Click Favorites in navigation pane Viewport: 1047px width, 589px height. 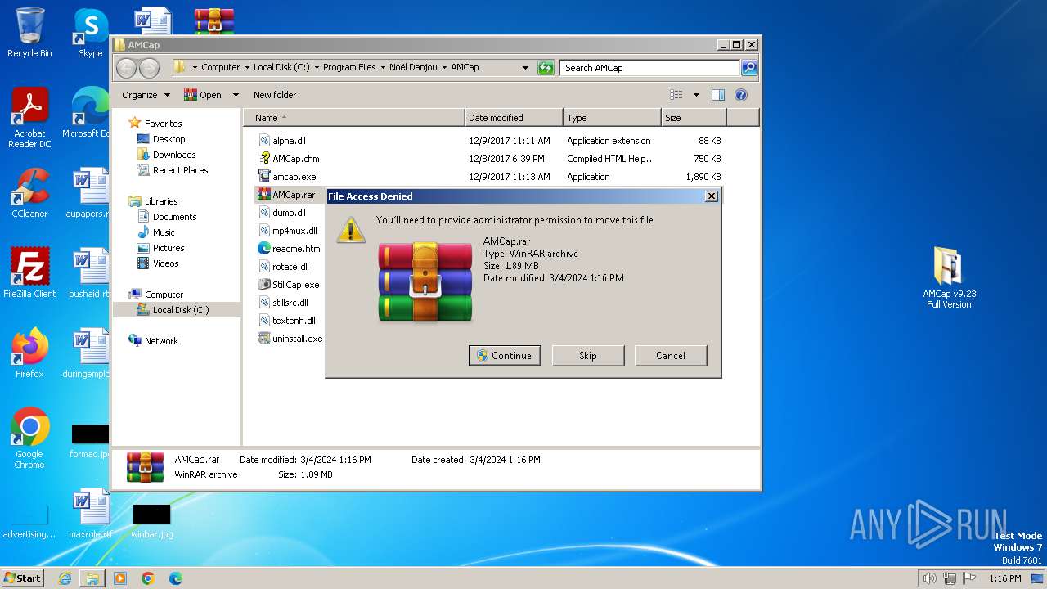(x=163, y=124)
